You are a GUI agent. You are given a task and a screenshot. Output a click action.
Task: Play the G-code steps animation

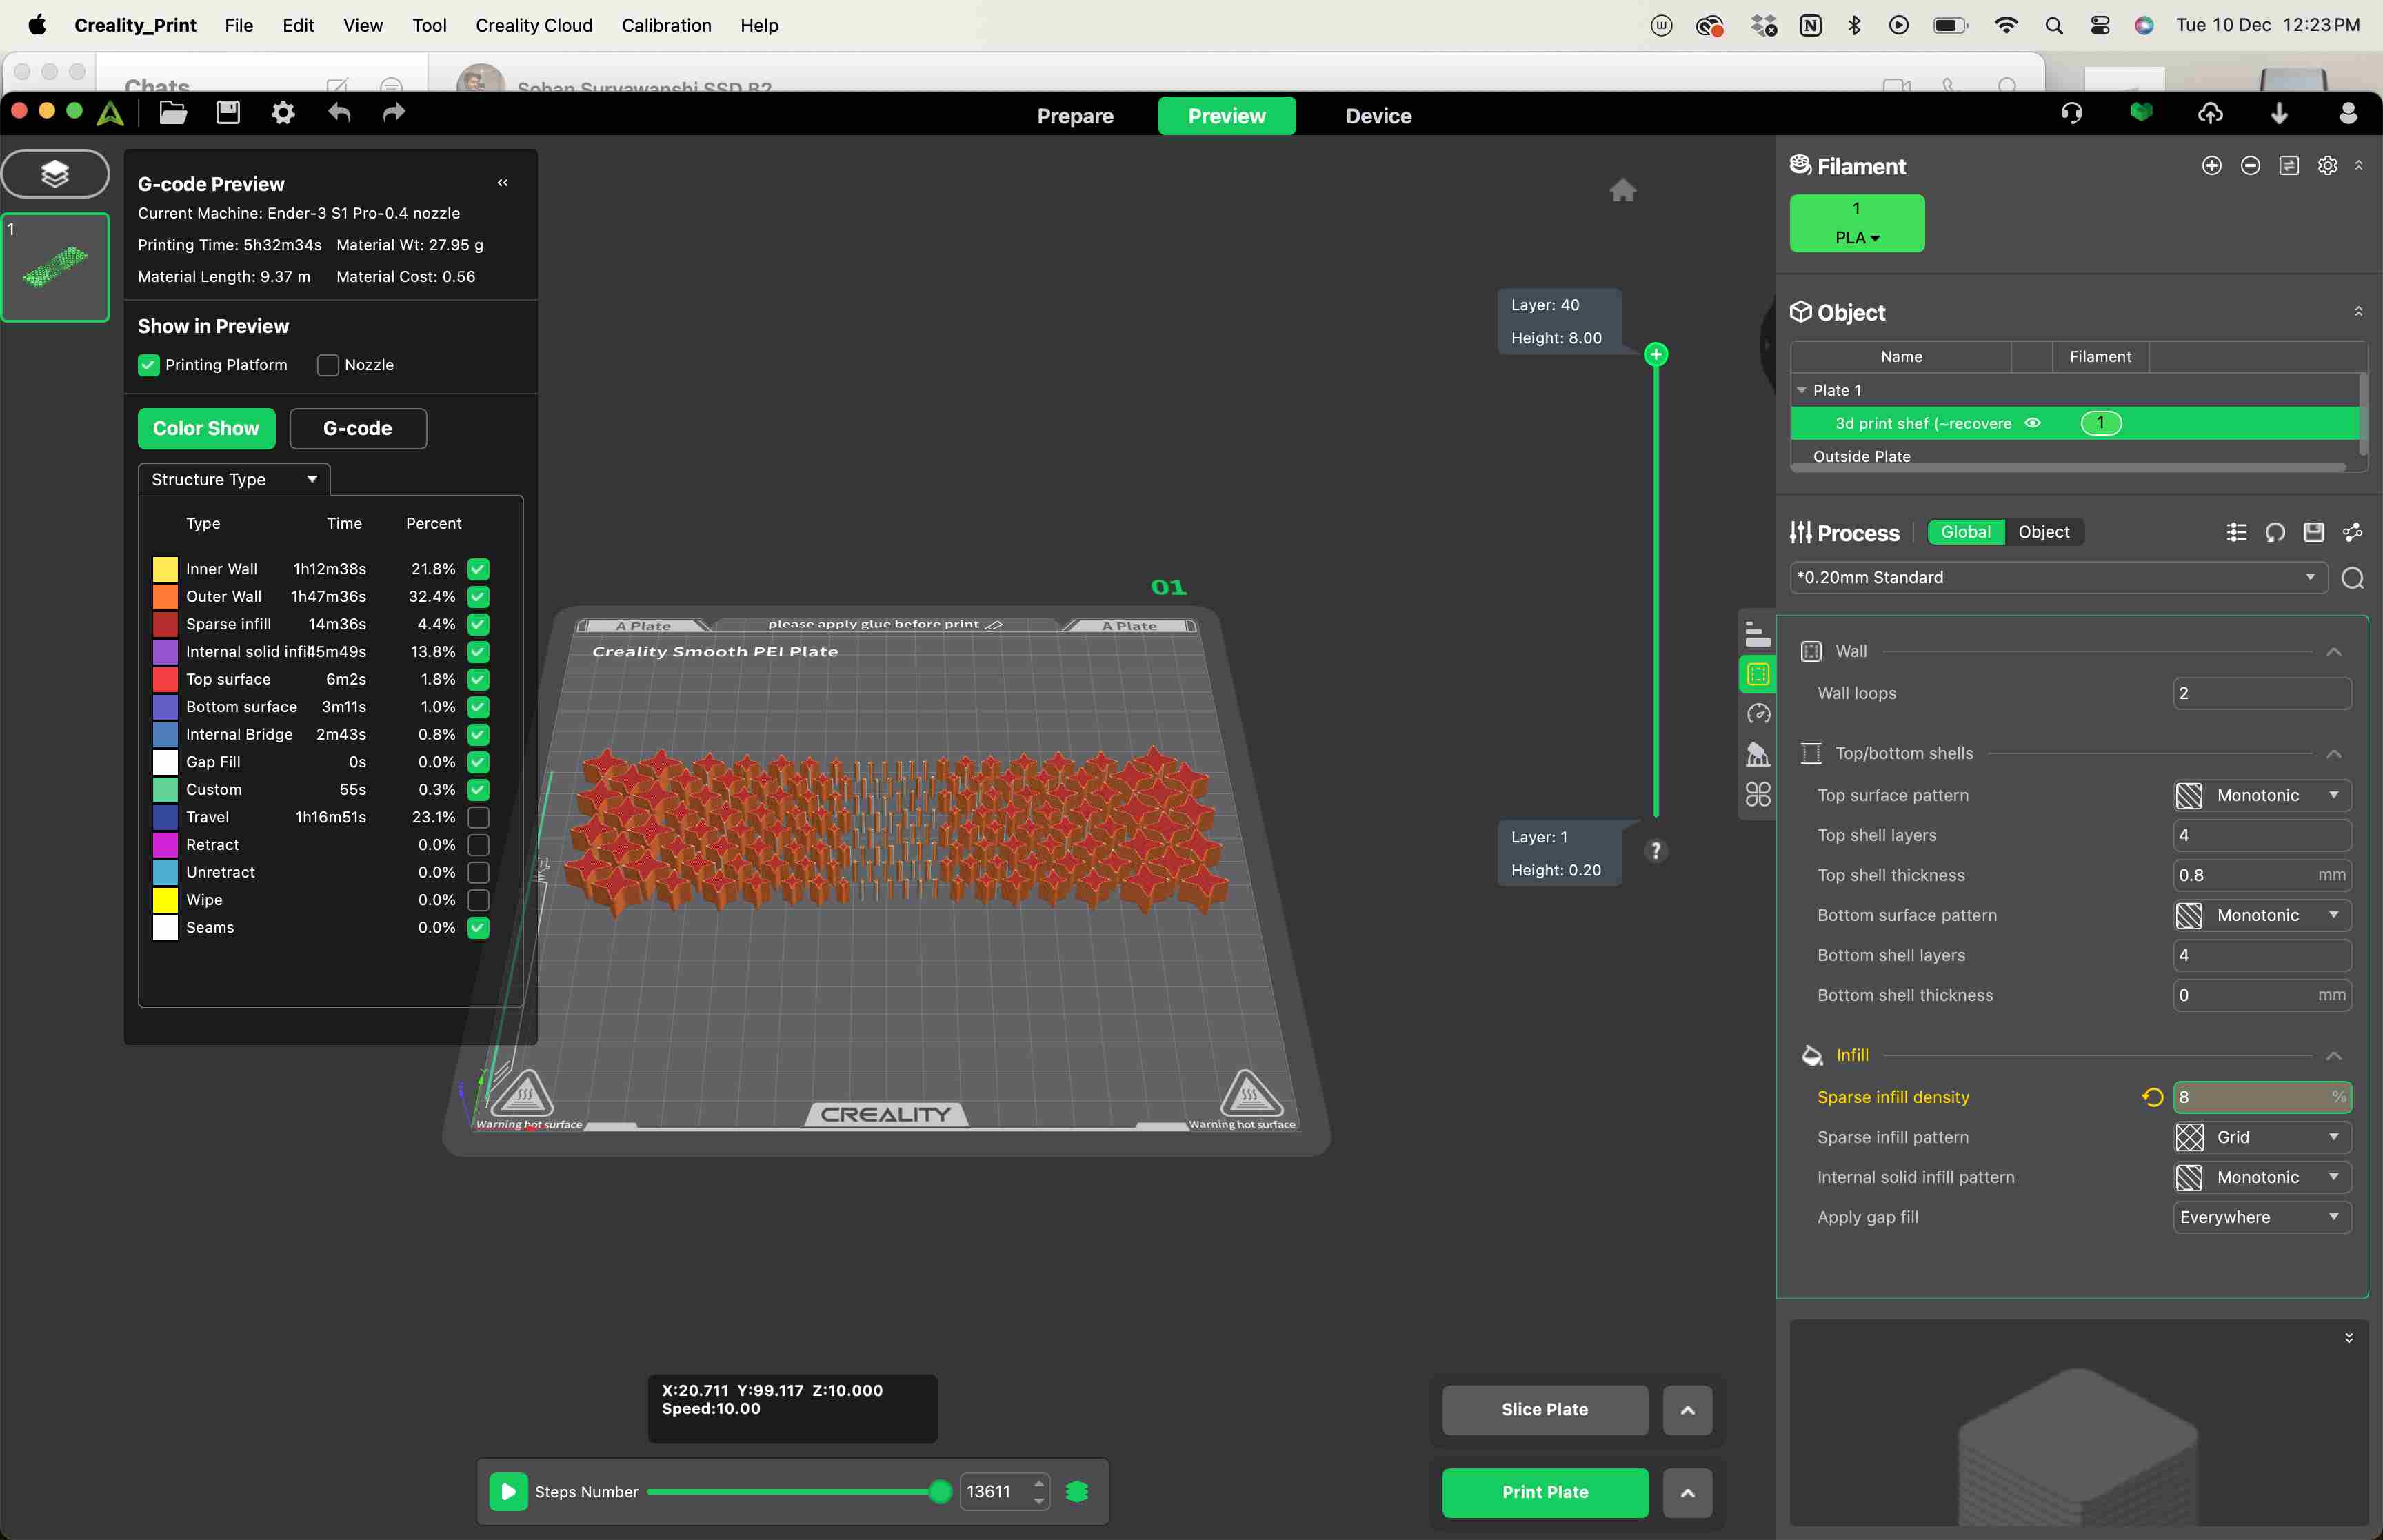point(508,1491)
